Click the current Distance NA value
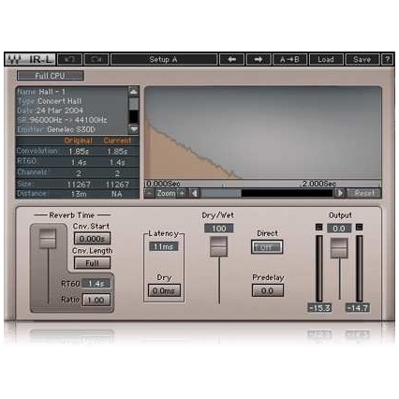This screenshot has width=399, height=399. (x=117, y=194)
